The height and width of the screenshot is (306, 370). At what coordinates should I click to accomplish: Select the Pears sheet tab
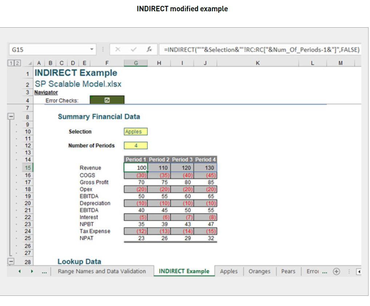coord(288,271)
